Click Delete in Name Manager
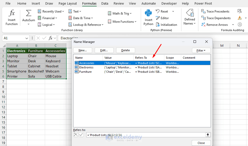248x146 pixels. [126, 50]
